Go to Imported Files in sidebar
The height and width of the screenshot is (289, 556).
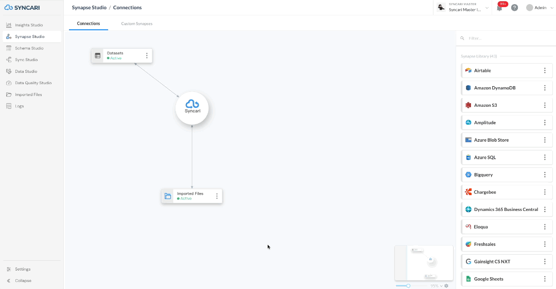(31, 94)
